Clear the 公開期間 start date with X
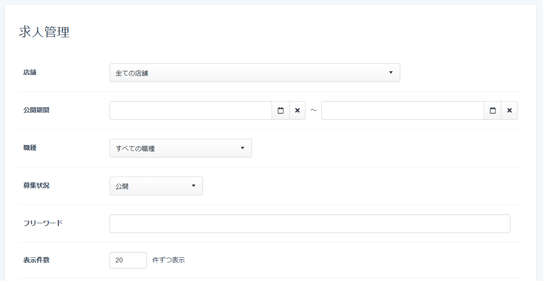Image resolution: width=543 pixels, height=281 pixels. [x=297, y=110]
